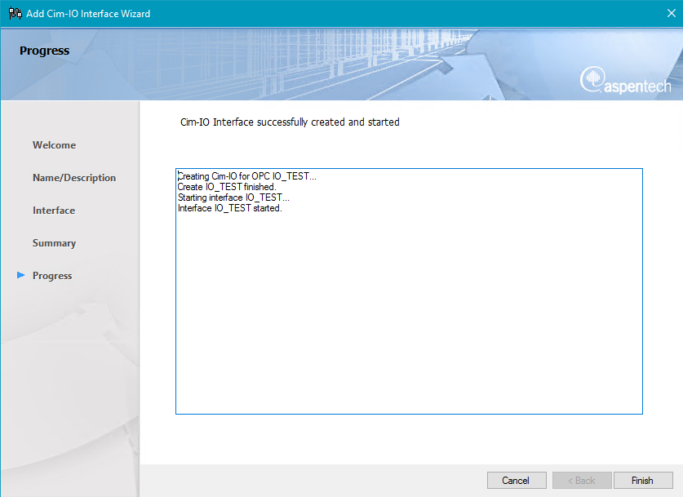The height and width of the screenshot is (497, 683).
Task: Click the Progress page heading
Action: tap(44, 51)
